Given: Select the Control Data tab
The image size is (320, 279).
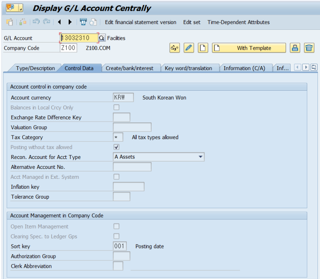Looking at the screenshot, I should click(79, 68).
